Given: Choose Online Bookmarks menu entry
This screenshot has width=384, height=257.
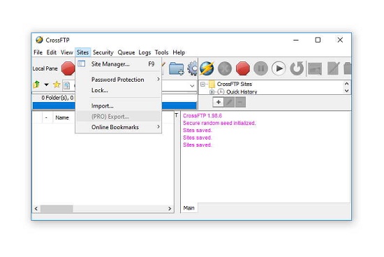Looking at the screenshot, I should [118, 127].
